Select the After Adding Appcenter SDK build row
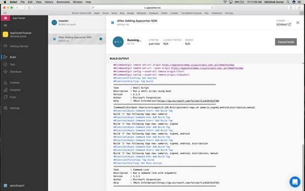This screenshot has height=191, width=305. click(x=77, y=39)
